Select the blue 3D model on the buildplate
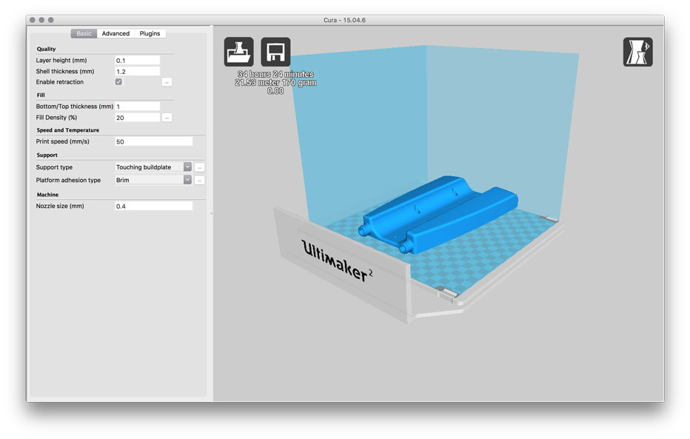This screenshot has width=690, height=439. click(x=438, y=214)
